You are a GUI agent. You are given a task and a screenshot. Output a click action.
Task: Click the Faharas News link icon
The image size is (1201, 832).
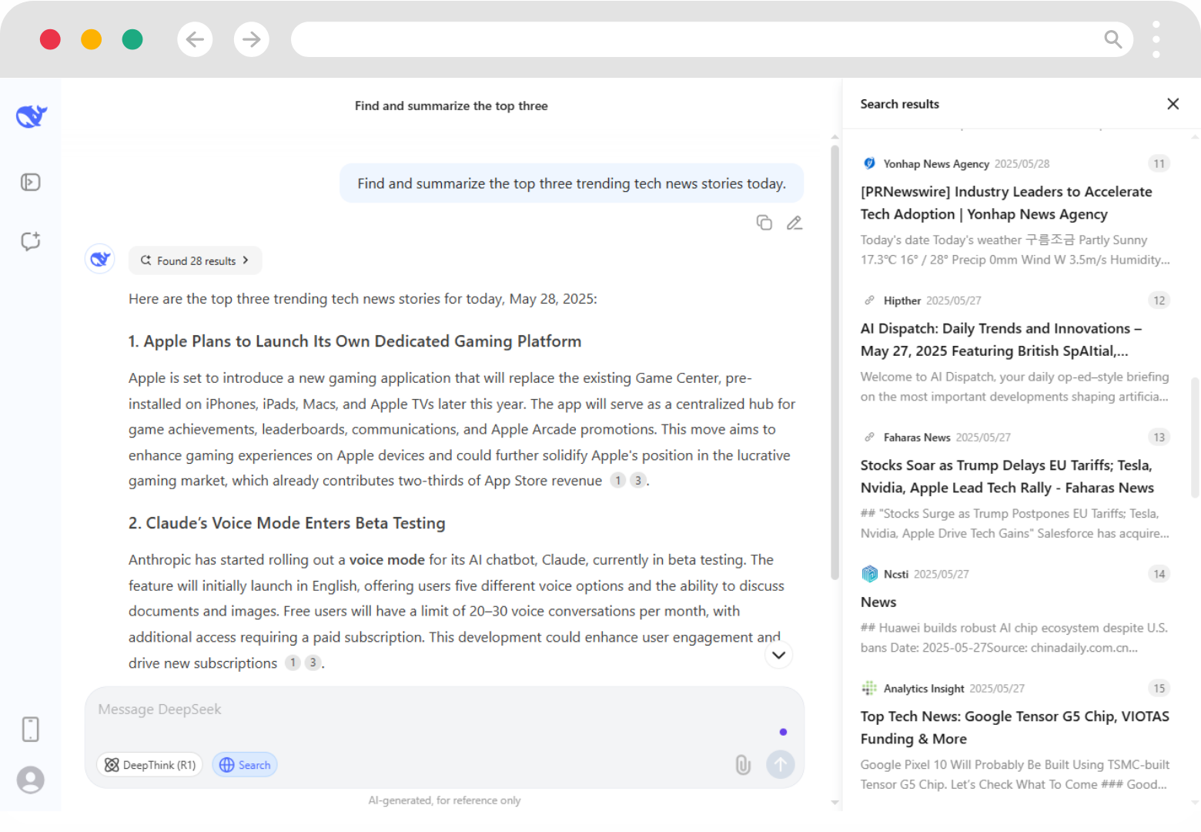(869, 437)
